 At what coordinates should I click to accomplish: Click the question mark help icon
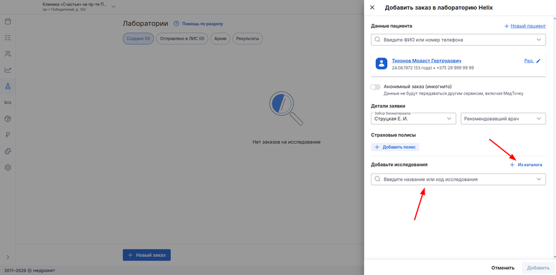pos(177,24)
